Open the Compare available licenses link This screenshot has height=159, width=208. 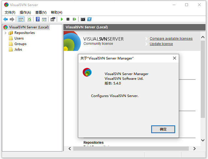[171, 39]
